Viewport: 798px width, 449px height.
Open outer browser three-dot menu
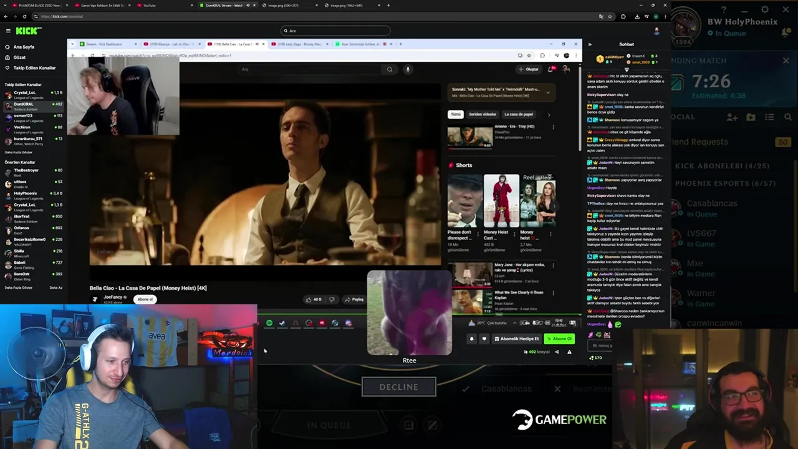click(x=665, y=16)
